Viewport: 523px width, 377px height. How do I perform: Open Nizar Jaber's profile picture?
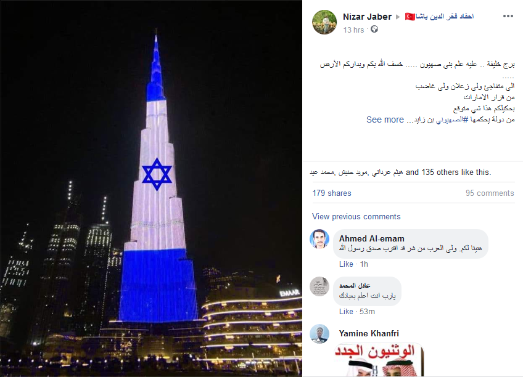tap(324, 22)
